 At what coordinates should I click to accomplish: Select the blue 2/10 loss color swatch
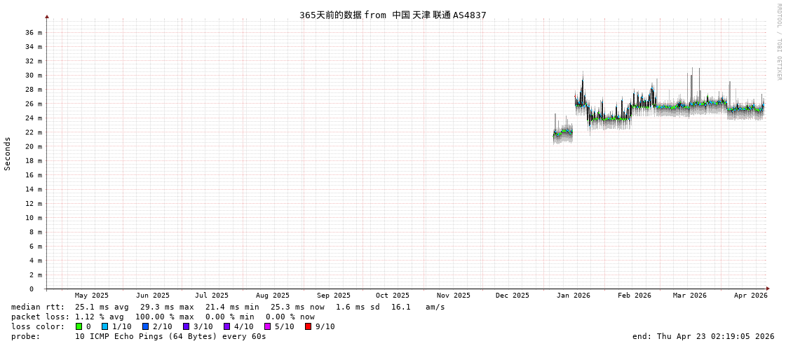(145, 326)
